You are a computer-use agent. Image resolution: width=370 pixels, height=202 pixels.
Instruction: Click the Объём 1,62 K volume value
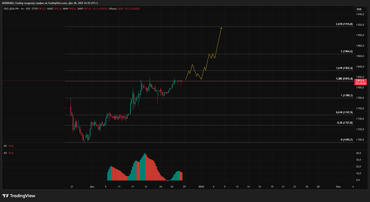pyautogui.click(x=116, y=9)
